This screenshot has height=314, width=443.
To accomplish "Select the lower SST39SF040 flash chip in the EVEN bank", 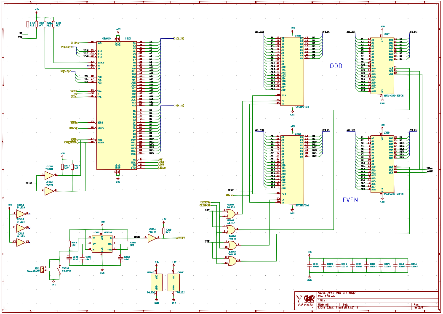I will tap(292, 169).
